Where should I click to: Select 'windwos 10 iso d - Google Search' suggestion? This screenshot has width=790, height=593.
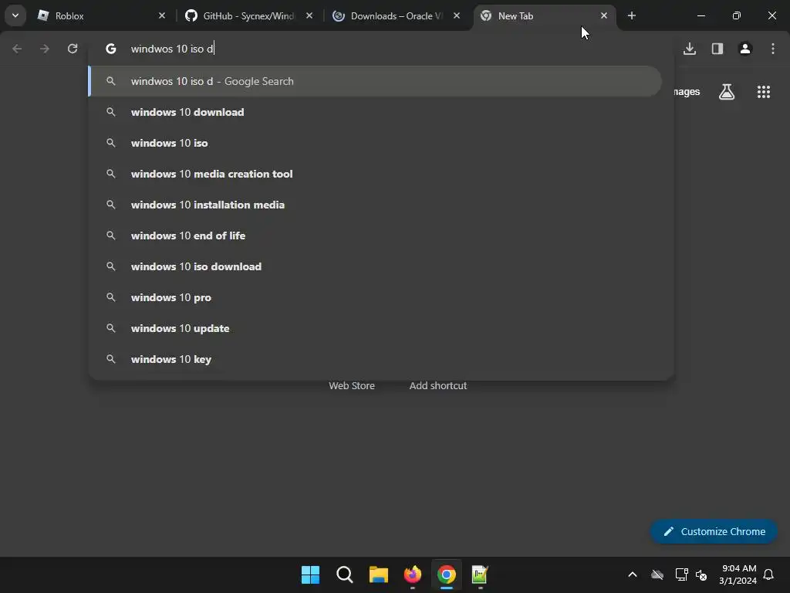click(376, 81)
